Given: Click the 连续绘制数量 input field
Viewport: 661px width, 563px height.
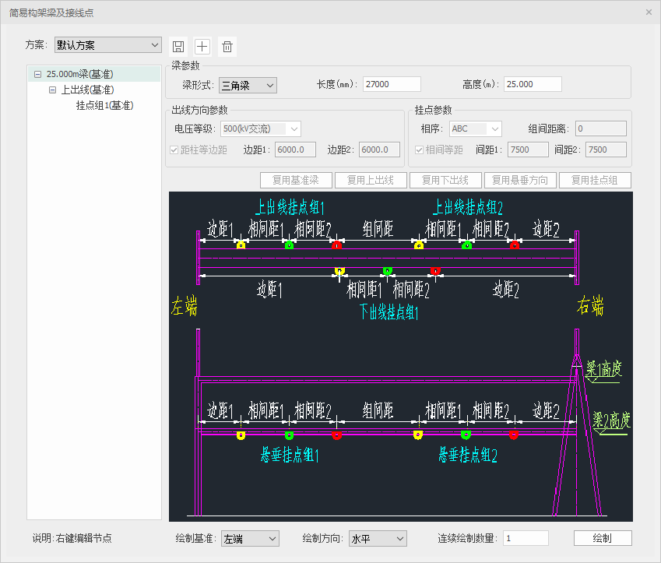Looking at the screenshot, I should point(526,538).
